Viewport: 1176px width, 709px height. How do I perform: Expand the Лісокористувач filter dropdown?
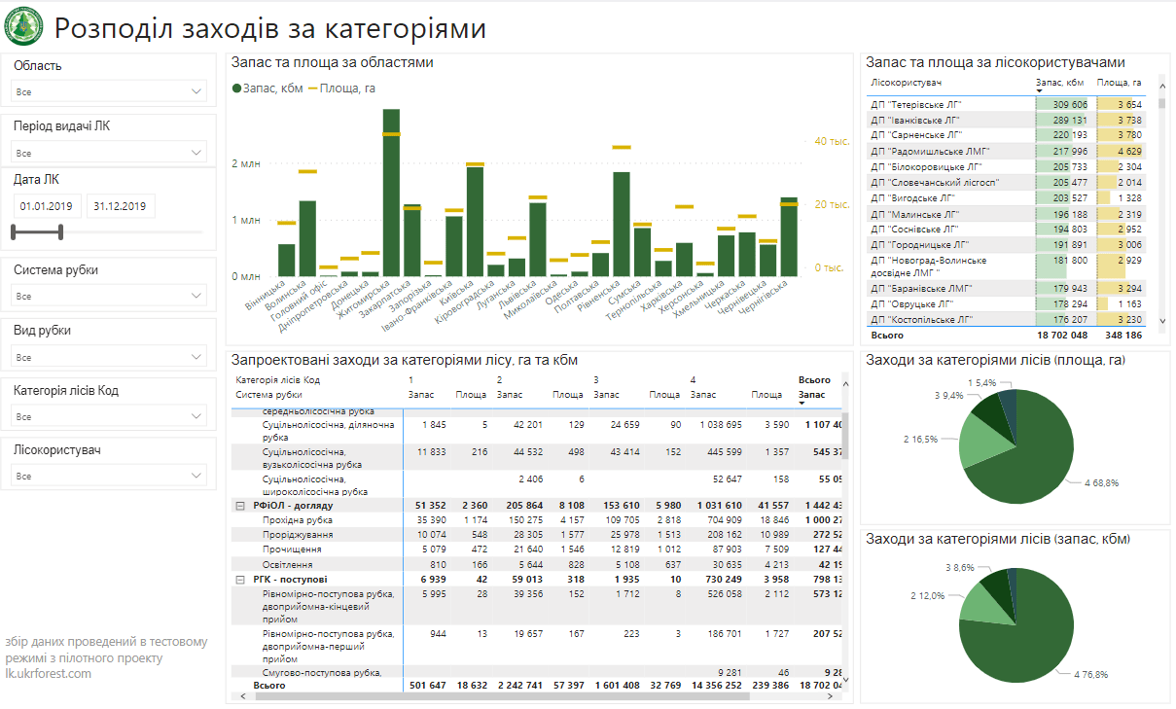108,477
